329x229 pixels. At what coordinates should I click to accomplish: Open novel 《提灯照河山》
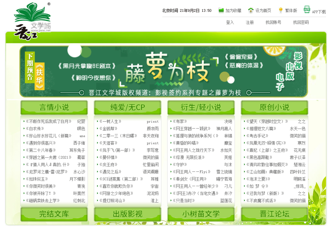click(x=112, y=200)
